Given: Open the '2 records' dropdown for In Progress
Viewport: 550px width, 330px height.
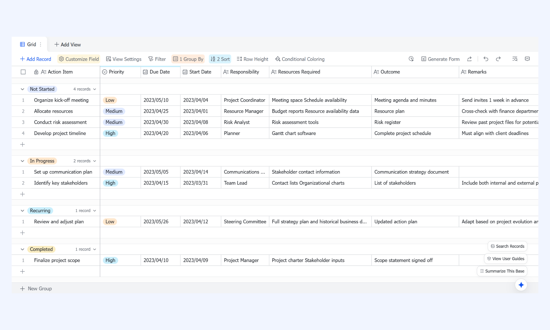Looking at the screenshot, I should pos(85,161).
